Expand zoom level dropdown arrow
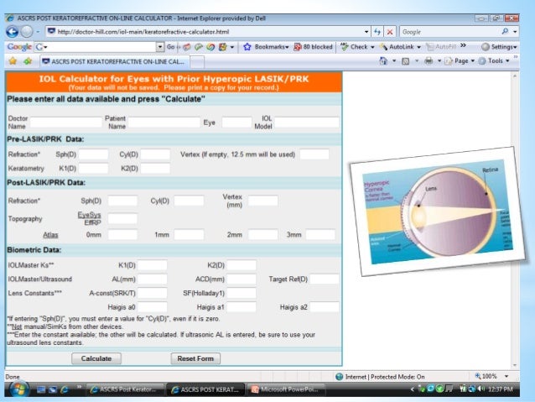Viewport: 535px width, 402px height. (506, 376)
